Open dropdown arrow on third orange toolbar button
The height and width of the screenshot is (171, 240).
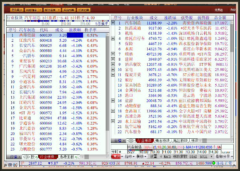(59, 10)
